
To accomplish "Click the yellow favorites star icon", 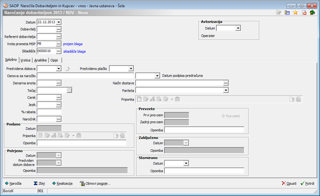I will (295, 13).
